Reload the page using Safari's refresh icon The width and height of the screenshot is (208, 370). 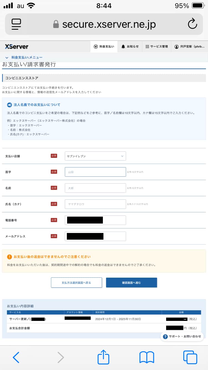tap(193, 24)
